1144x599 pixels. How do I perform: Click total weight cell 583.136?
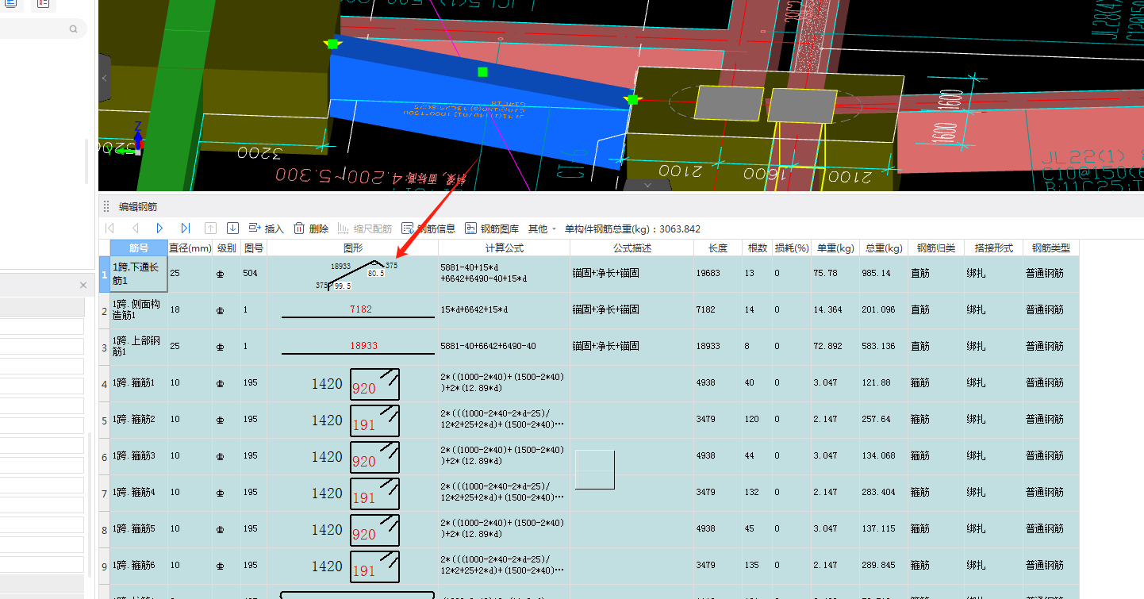click(883, 347)
